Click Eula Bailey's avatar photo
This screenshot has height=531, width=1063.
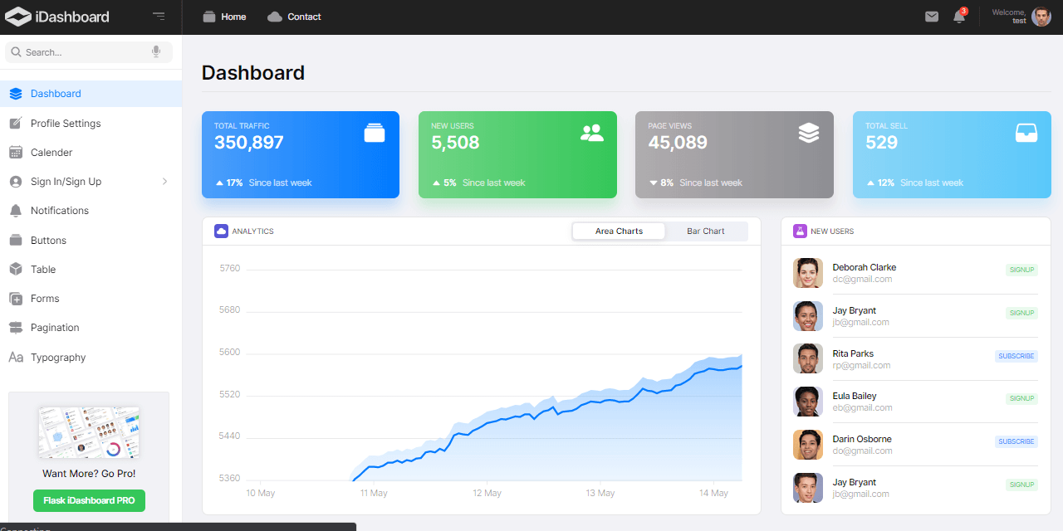pos(808,402)
